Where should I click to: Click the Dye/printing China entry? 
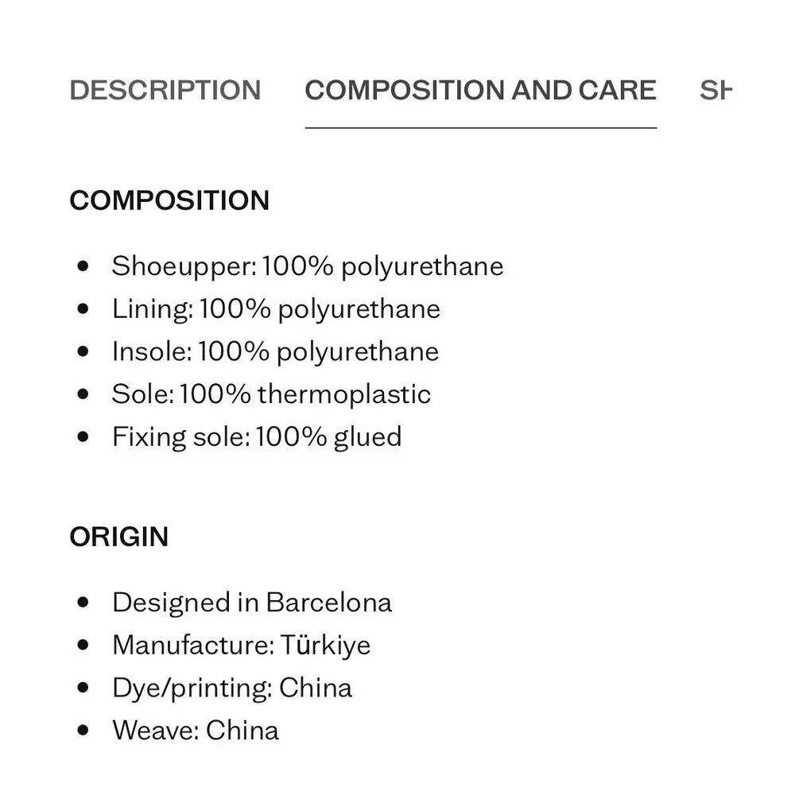232,688
